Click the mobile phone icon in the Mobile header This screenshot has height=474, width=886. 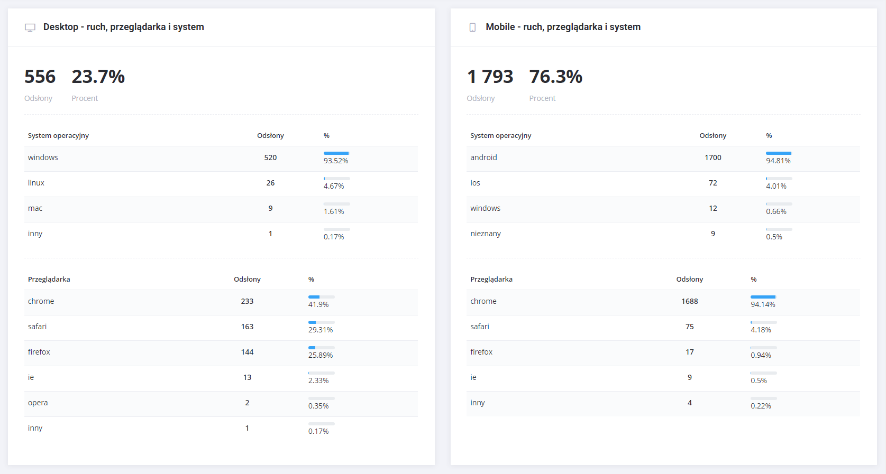tap(472, 27)
